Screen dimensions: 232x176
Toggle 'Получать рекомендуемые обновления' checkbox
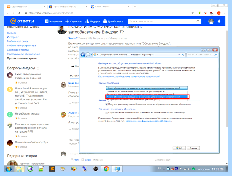click(106, 104)
